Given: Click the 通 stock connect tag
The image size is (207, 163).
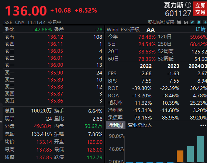Looking at the screenshot, I should 179,22.
